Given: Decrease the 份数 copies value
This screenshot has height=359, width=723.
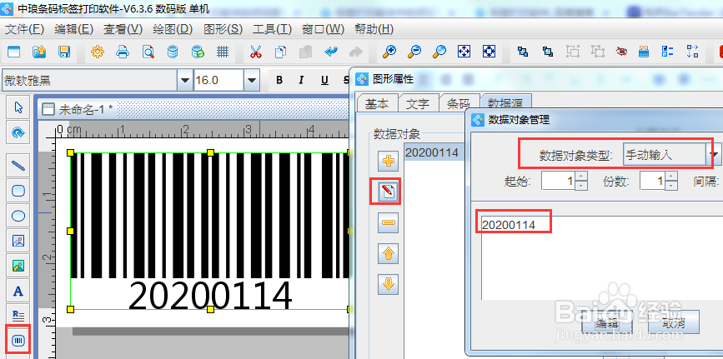Looking at the screenshot, I should [672, 185].
